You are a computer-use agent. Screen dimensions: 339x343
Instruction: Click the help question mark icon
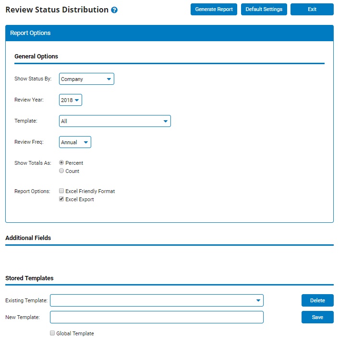click(114, 10)
